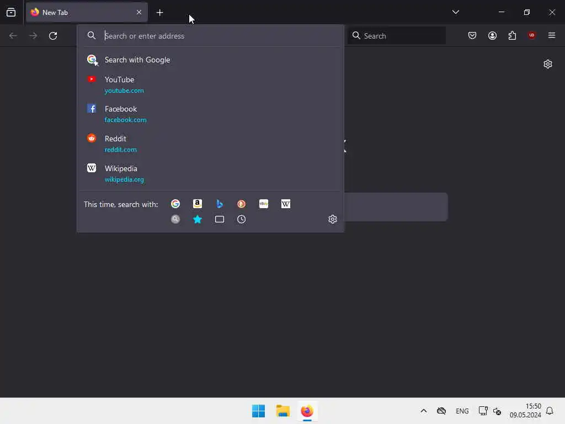Open the uBlock Origin extension icon
The width and height of the screenshot is (565, 424).
click(532, 35)
